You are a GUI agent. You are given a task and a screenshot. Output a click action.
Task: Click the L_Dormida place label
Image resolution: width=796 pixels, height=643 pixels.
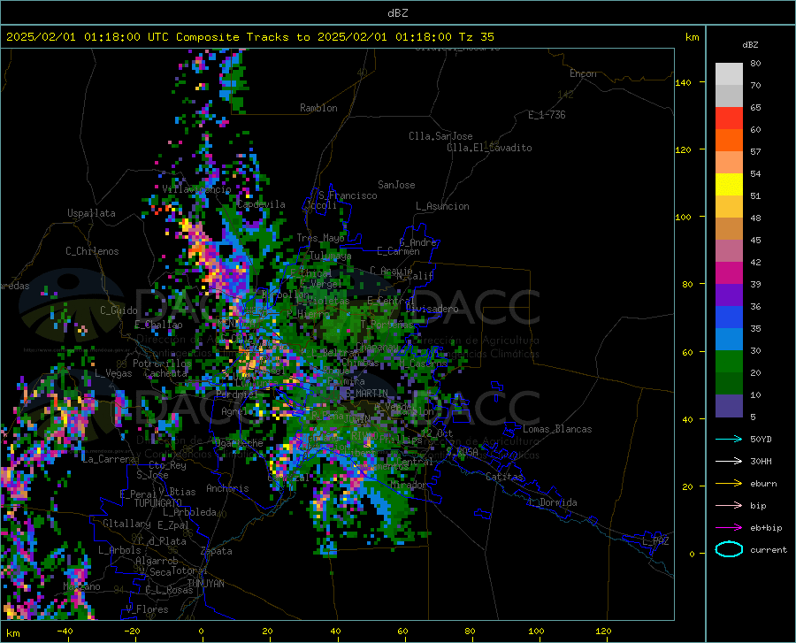click(x=553, y=502)
